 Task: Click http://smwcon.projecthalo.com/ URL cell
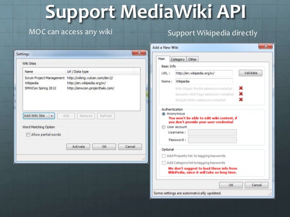tap(91, 88)
